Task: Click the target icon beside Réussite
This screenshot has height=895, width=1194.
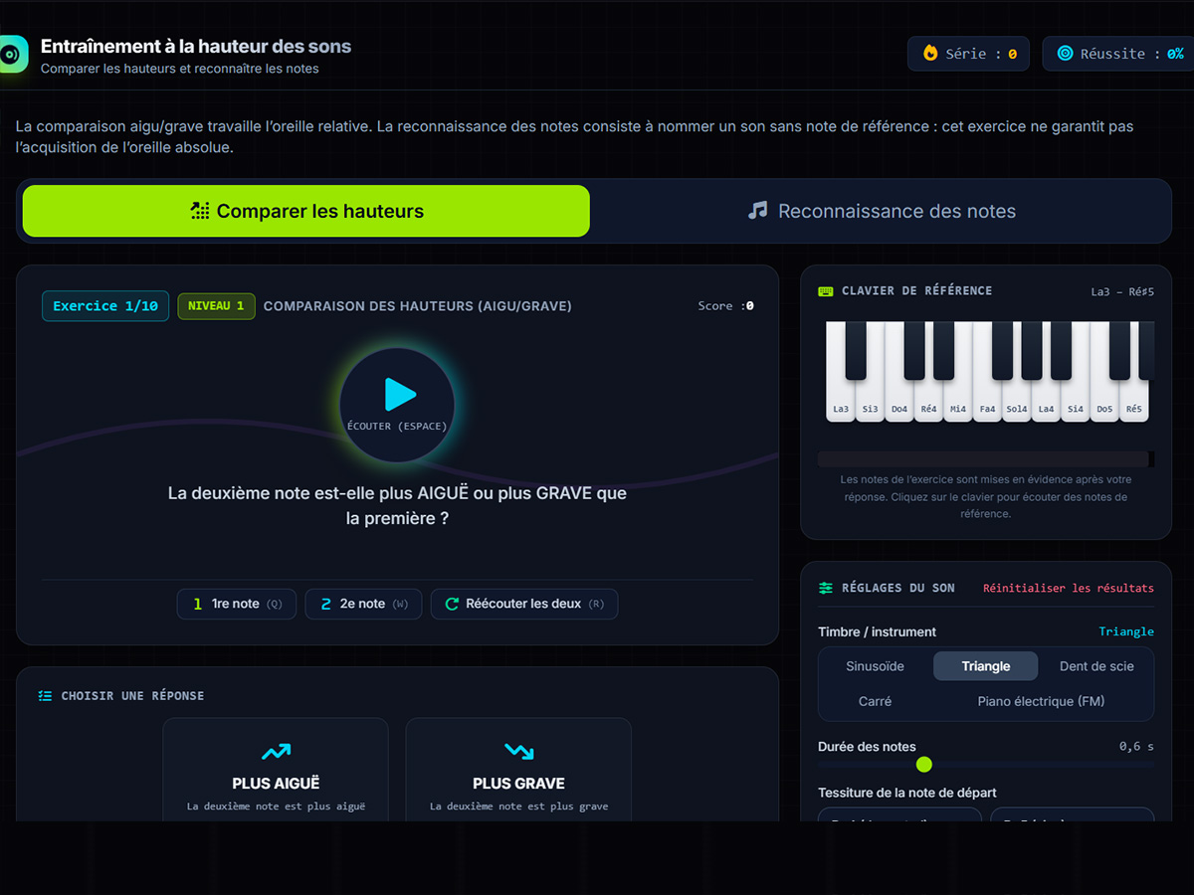Action: click(x=1065, y=54)
